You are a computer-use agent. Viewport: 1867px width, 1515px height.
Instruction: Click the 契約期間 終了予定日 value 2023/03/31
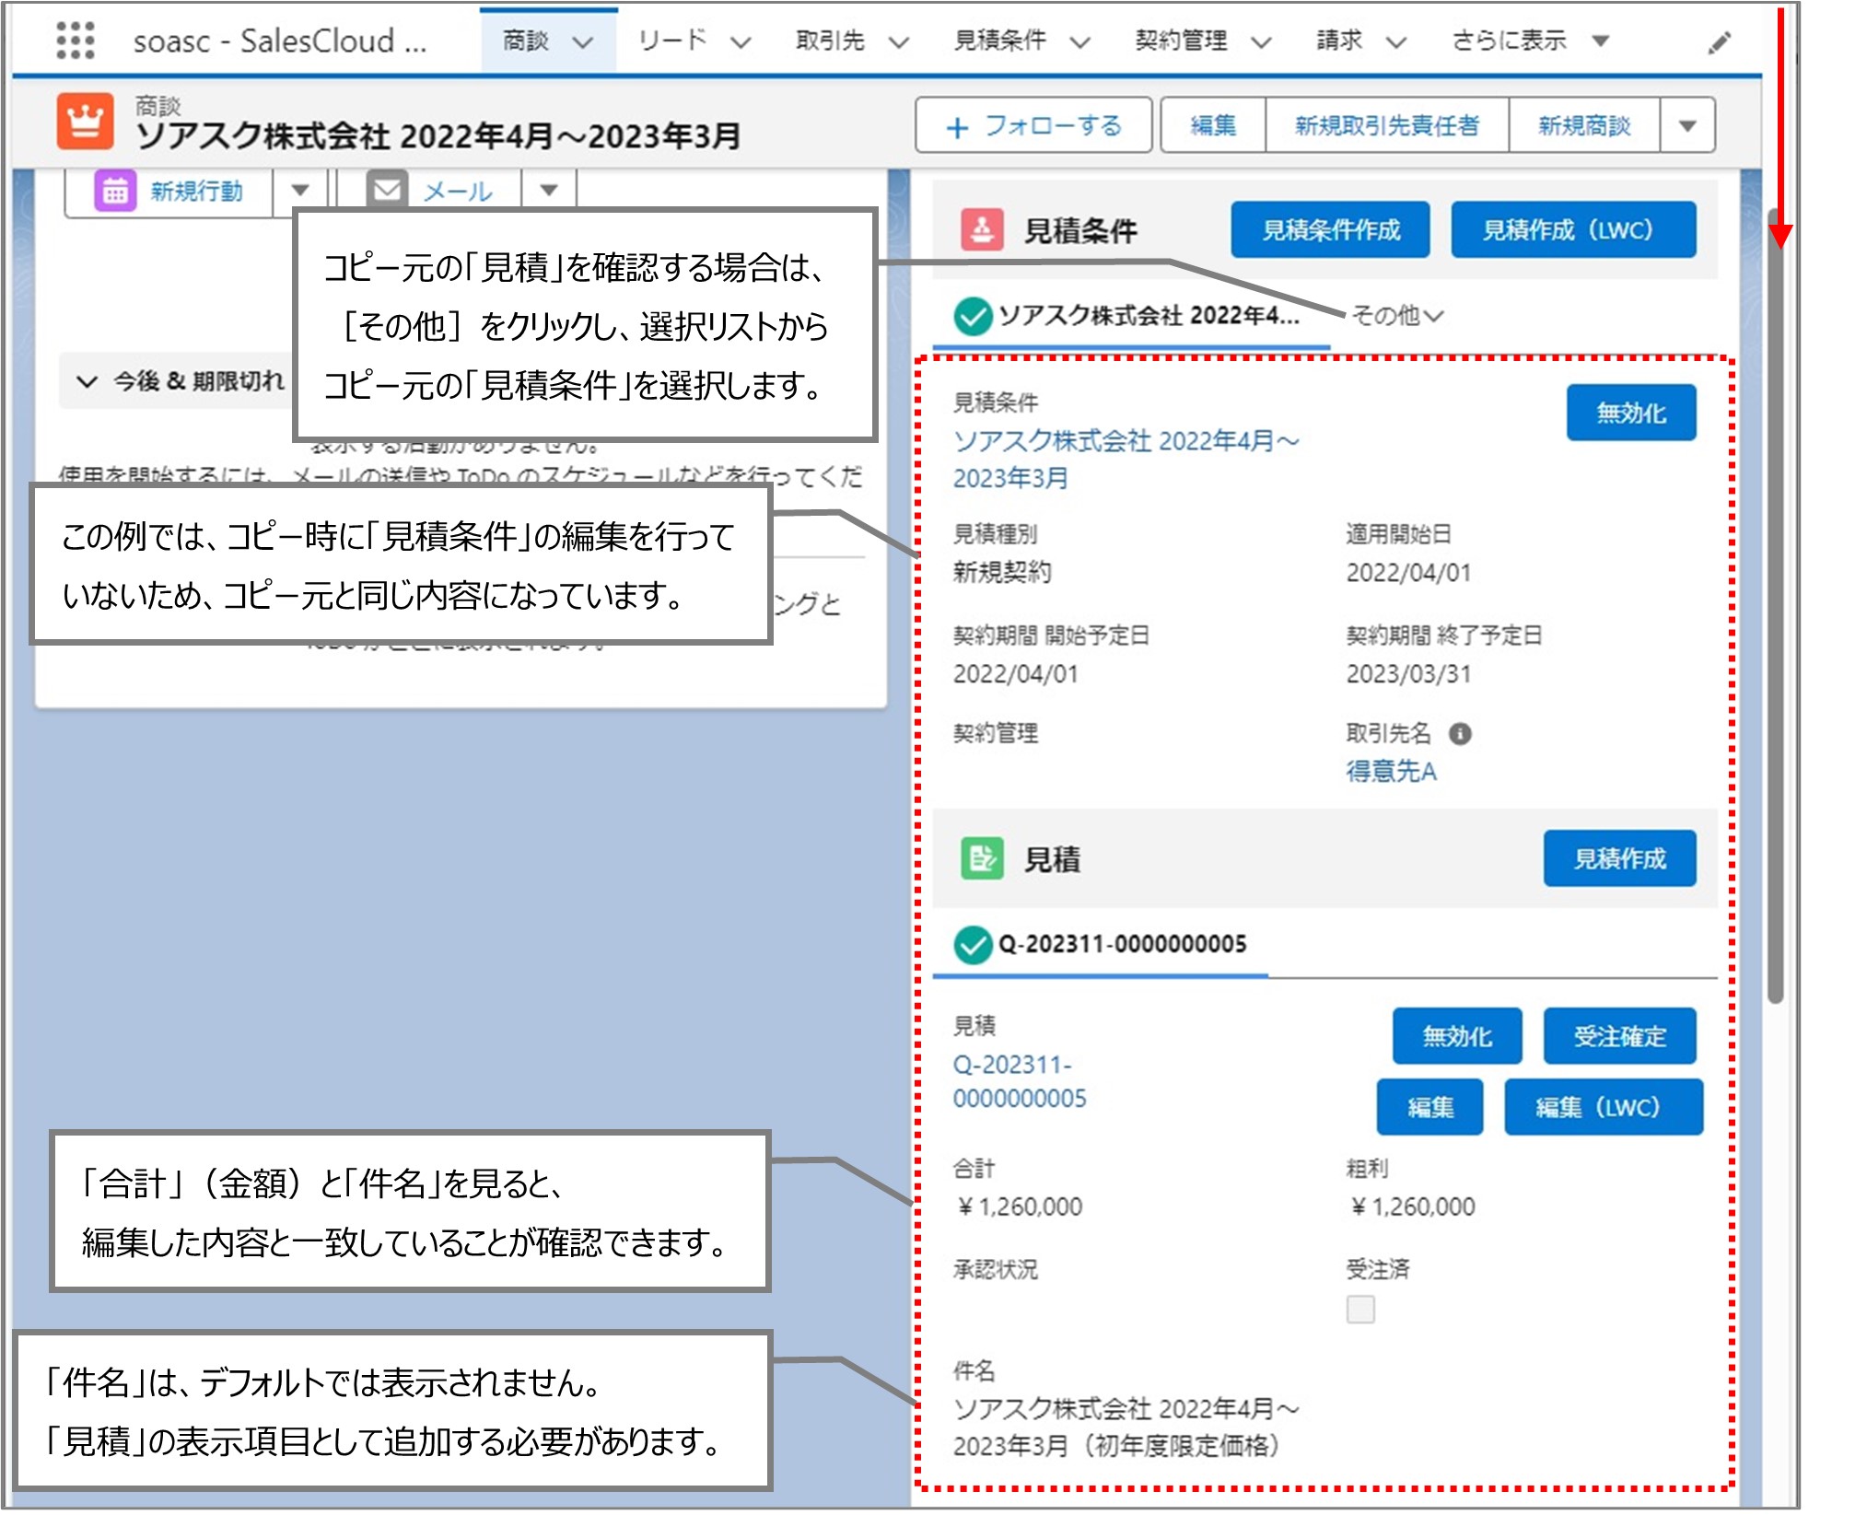tap(1408, 674)
